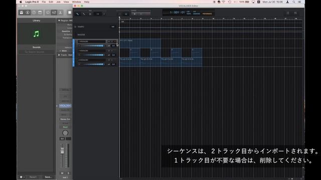Click the Search Sounds field in Library

tap(36, 52)
